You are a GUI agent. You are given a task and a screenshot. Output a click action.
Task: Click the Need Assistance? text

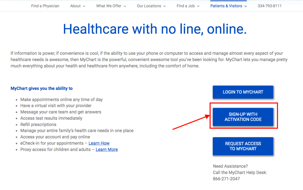pyautogui.click(x=230, y=166)
